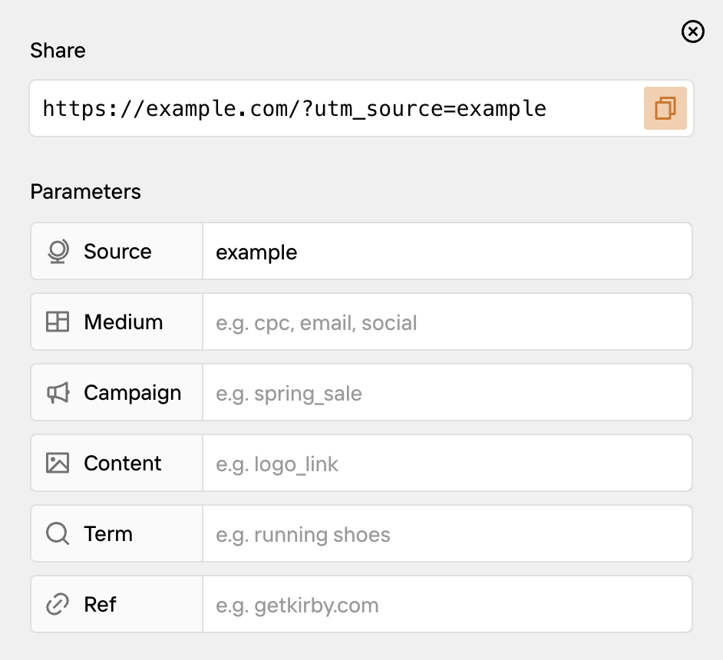Click the grid icon next to Medium
The width and height of the screenshot is (723, 660).
coord(57,322)
